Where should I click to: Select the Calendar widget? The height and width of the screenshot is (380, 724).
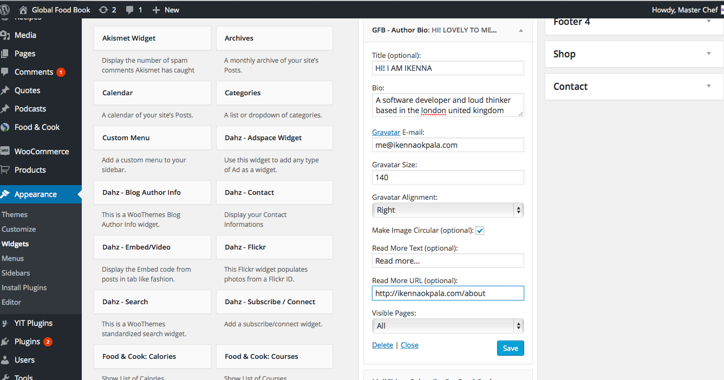pyautogui.click(x=152, y=93)
